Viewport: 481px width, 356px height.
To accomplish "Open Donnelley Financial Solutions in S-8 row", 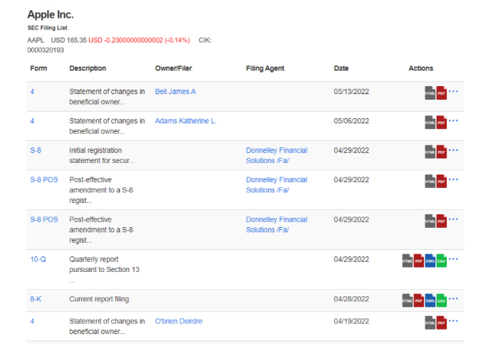I will pyautogui.click(x=276, y=155).
